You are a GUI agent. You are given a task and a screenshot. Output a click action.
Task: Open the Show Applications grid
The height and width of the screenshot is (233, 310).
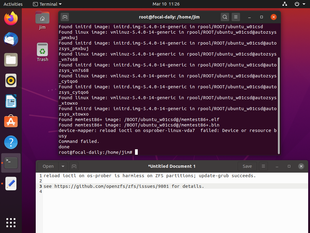(x=11, y=223)
